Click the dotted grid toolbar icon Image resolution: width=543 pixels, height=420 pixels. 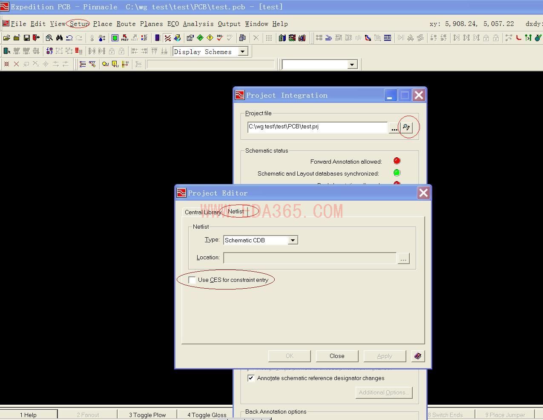(x=269, y=38)
